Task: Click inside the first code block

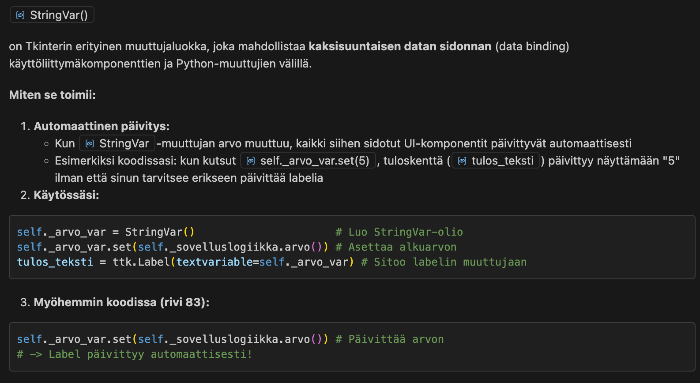Action: 574,247
